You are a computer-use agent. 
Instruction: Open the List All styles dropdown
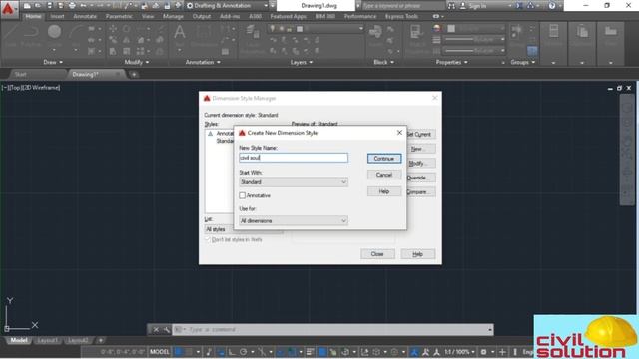244,230
